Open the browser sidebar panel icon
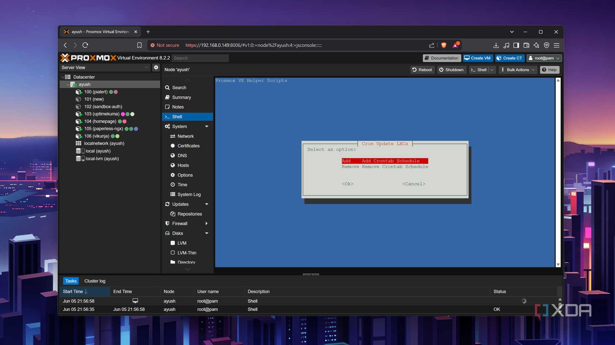The height and width of the screenshot is (345, 615). (x=516, y=45)
